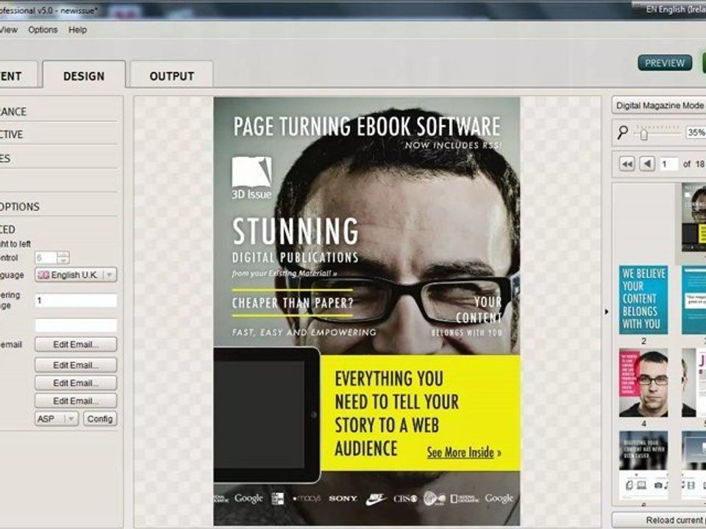Screen dimensions: 706x529
Task: Click the 3D Issue logo on cover
Action: point(252,178)
